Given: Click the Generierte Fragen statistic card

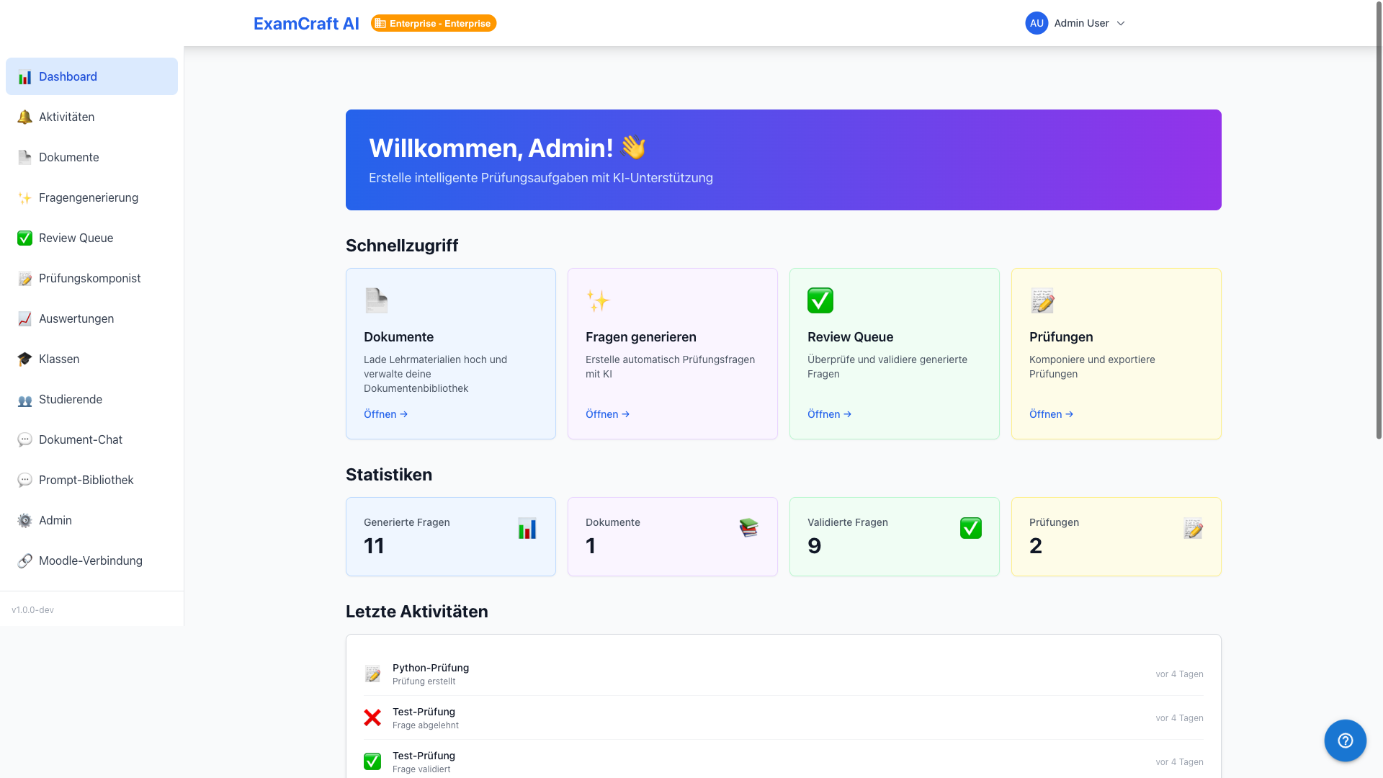Looking at the screenshot, I should point(451,537).
